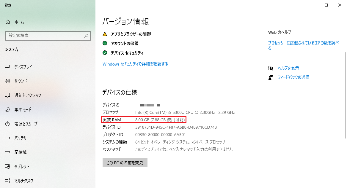Click the search magnifier icon

[x=86, y=36]
